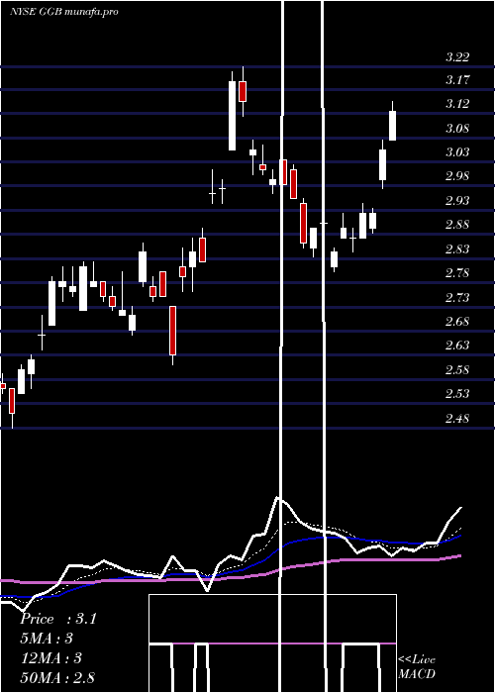The image size is (495, 693).
Task: Select the 2.78 price axis label
Action: [x=457, y=273]
